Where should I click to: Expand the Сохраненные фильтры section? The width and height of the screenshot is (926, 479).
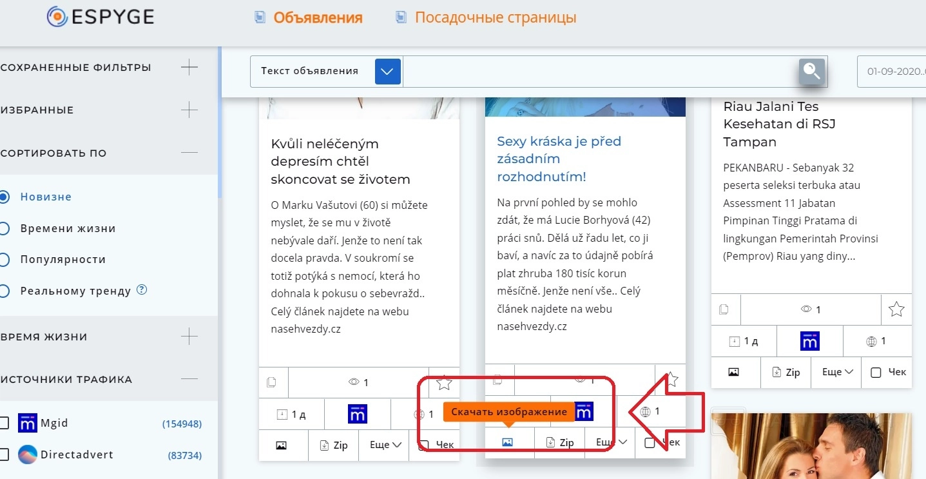[189, 67]
